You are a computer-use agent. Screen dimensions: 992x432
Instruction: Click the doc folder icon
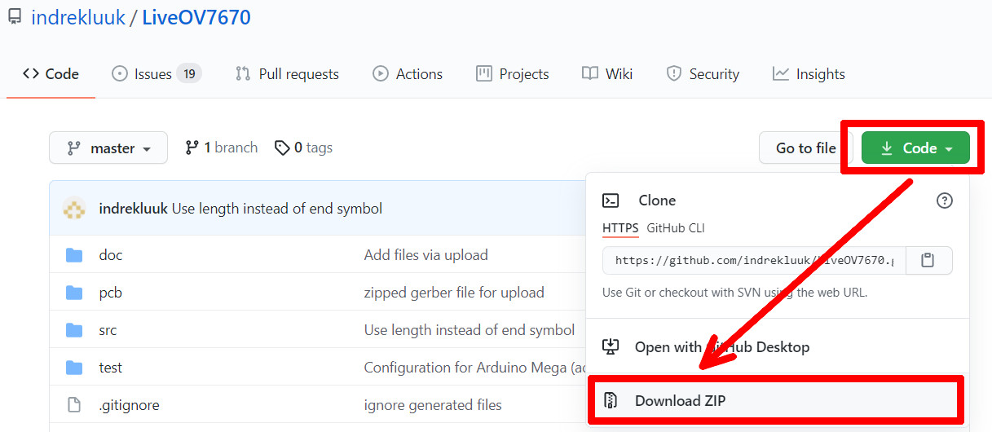[74, 255]
